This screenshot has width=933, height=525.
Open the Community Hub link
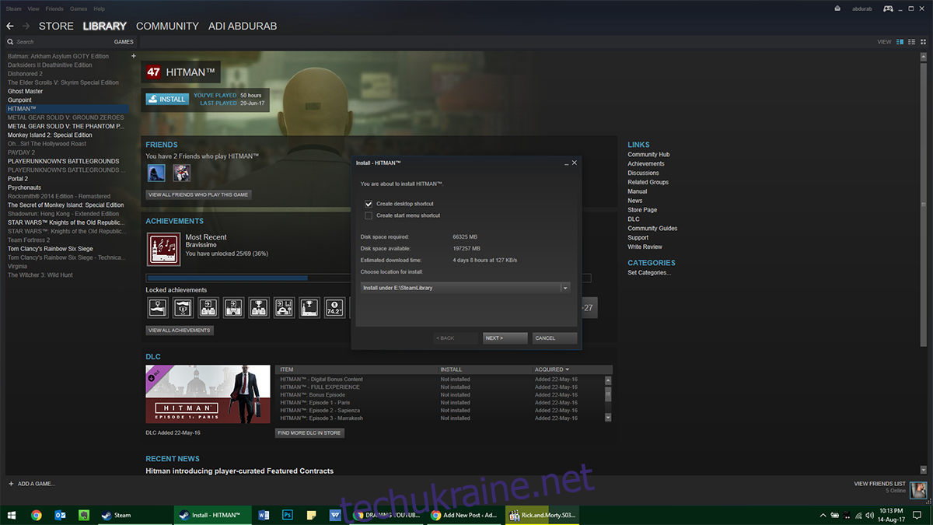click(648, 155)
